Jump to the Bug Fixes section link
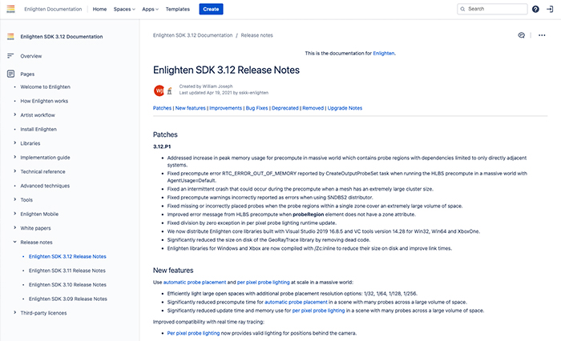 click(258, 108)
